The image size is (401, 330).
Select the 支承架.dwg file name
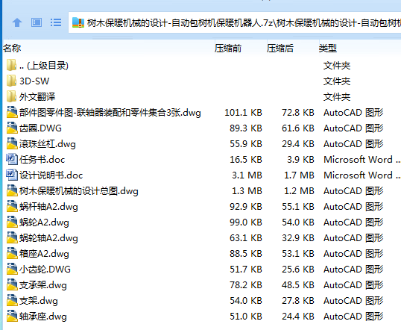[43, 285]
